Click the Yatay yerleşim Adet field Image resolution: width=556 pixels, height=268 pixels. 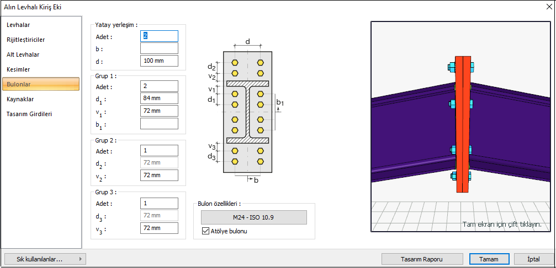[159, 36]
